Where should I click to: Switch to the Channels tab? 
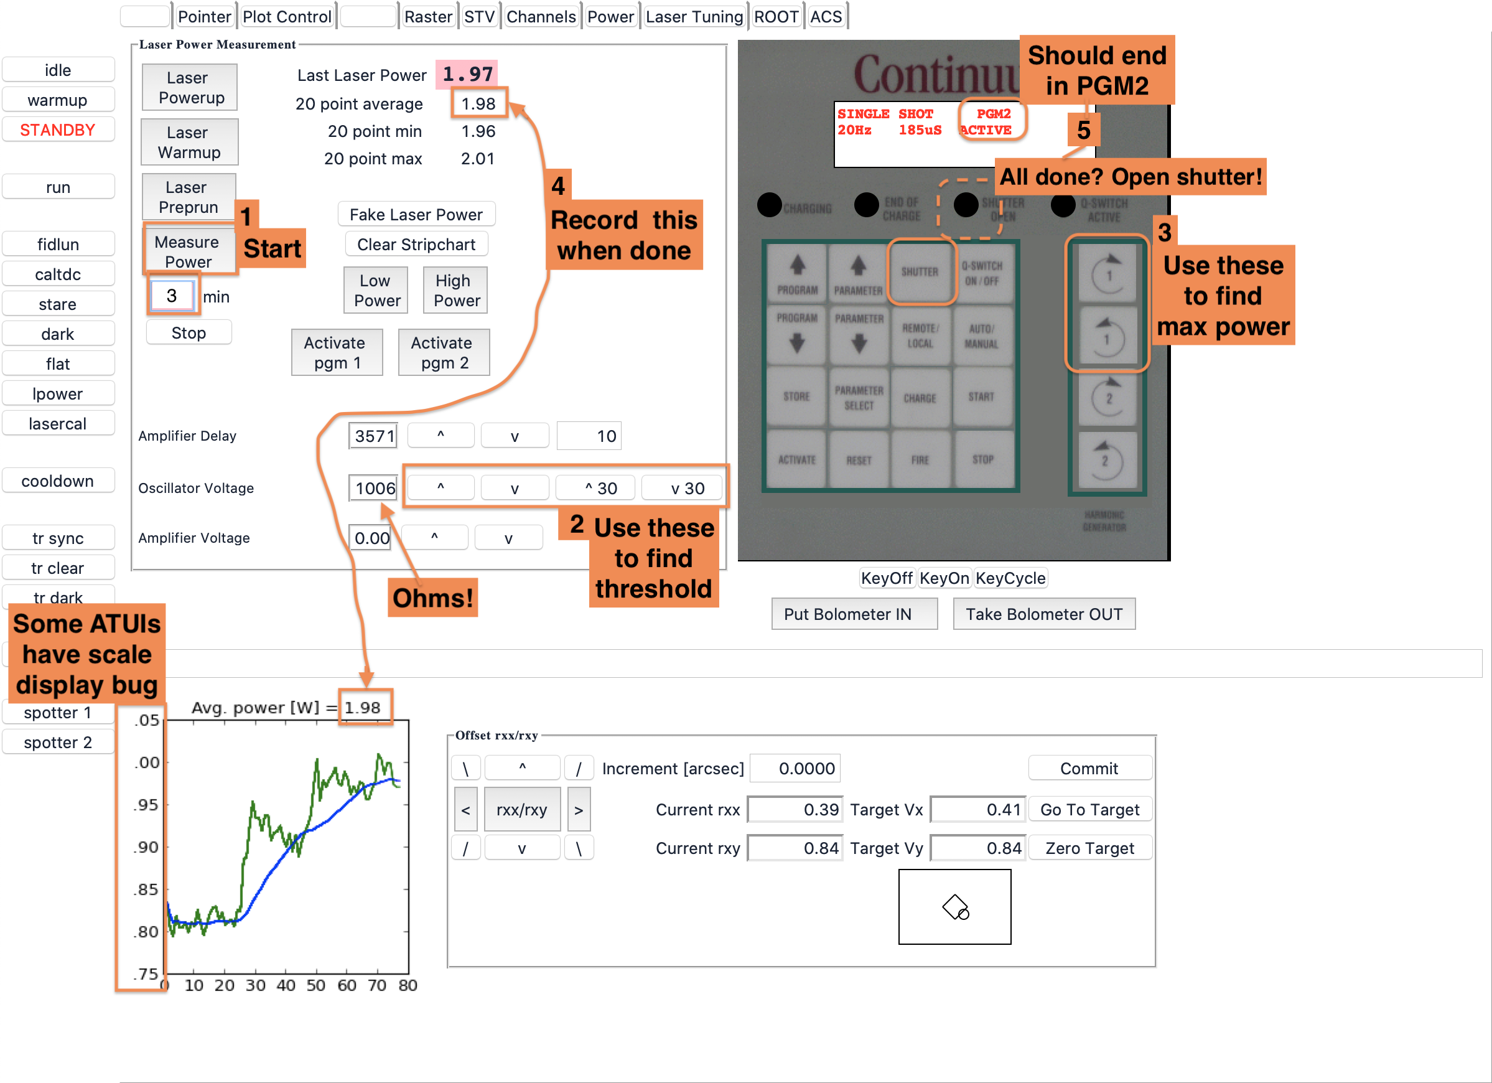pos(541,16)
